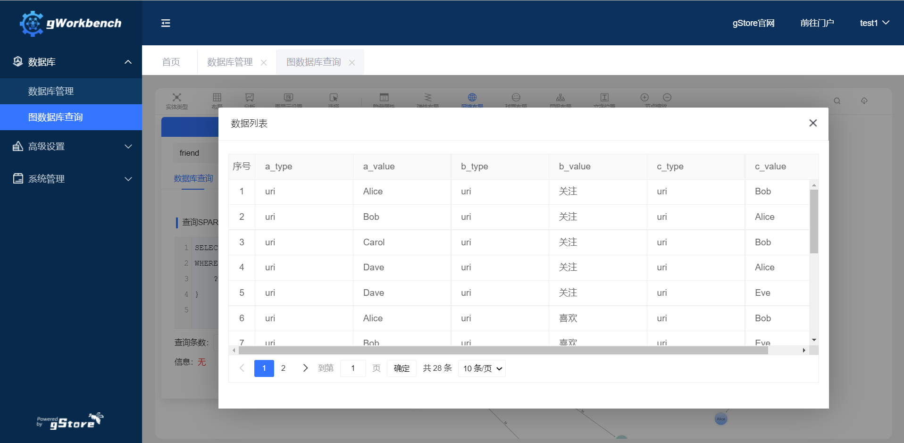Open 数据库管理 in the sidebar
The image size is (904, 443).
[x=51, y=91]
